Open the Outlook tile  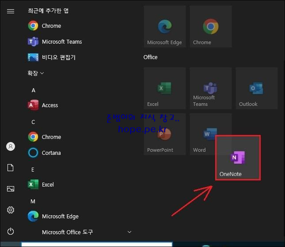point(257,88)
